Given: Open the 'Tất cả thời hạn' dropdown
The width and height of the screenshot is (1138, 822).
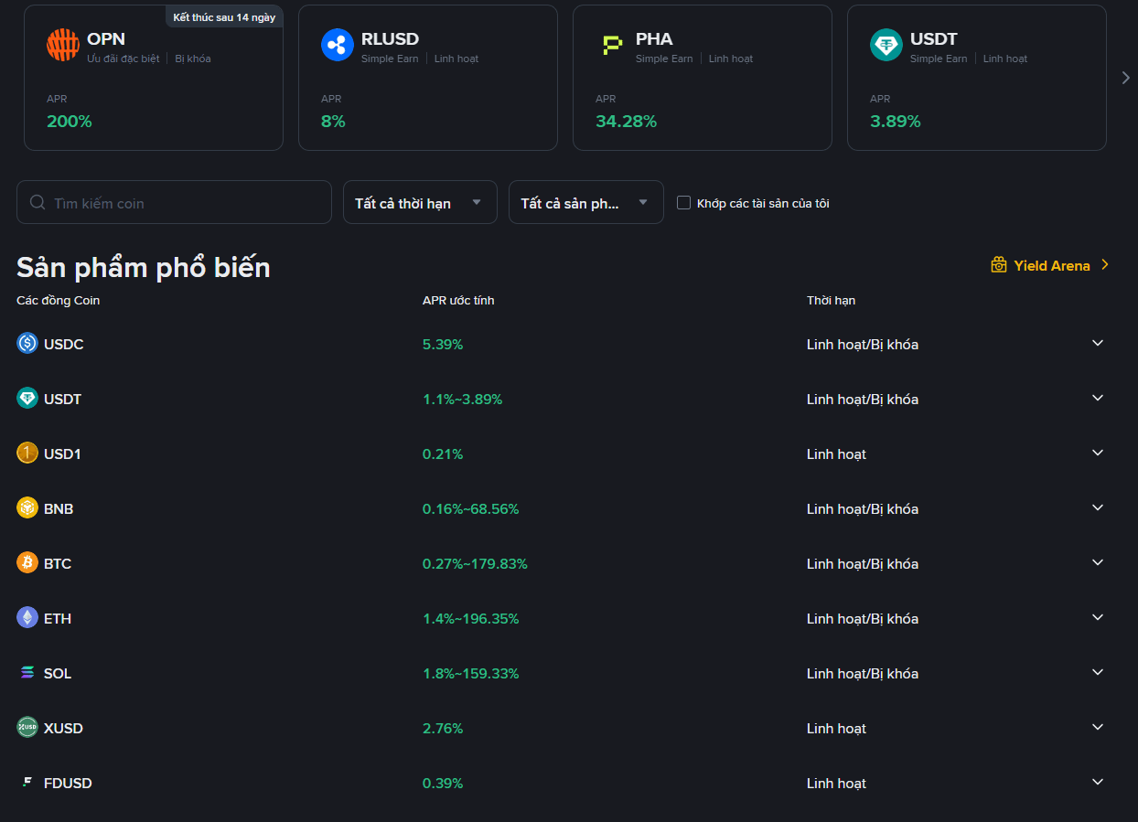Looking at the screenshot, I should tap(420, 202).
